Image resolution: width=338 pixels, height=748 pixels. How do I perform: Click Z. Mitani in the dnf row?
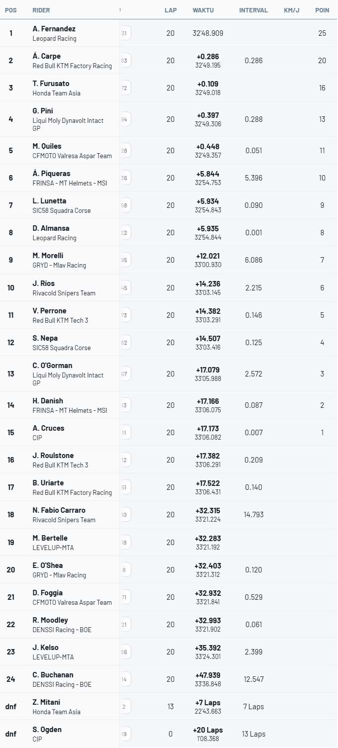[47, 702]
